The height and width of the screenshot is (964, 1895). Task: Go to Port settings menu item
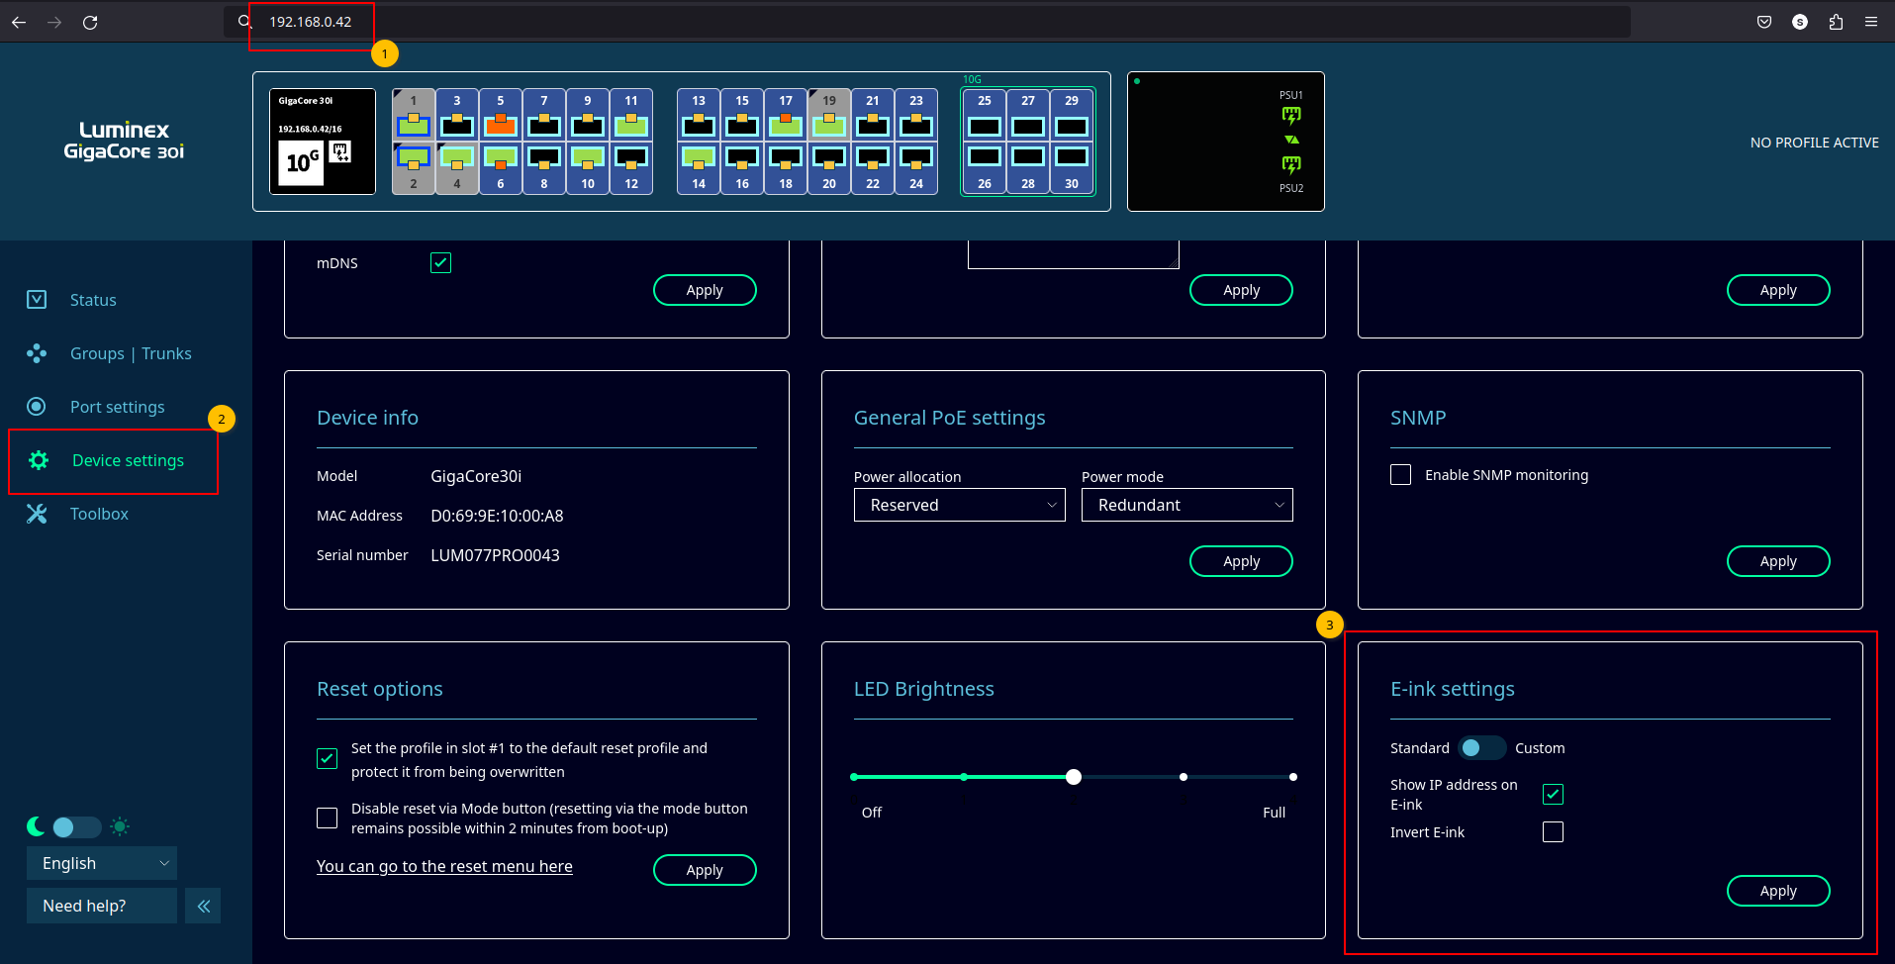click(118, 407)
